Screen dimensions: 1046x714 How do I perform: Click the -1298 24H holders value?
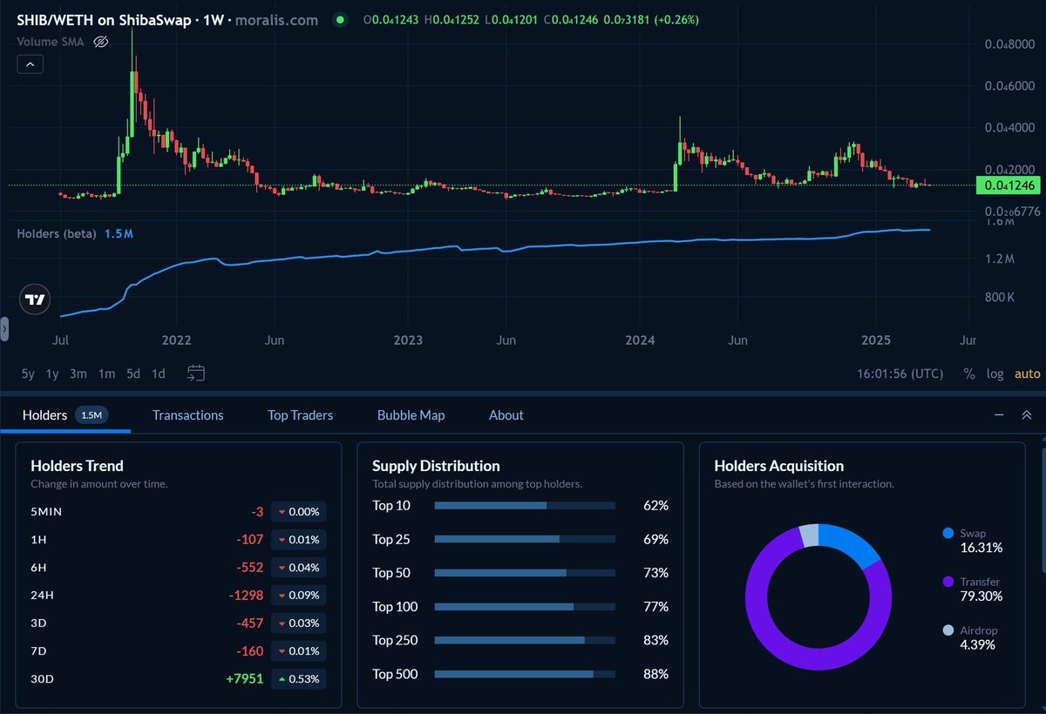pos(246,595)
